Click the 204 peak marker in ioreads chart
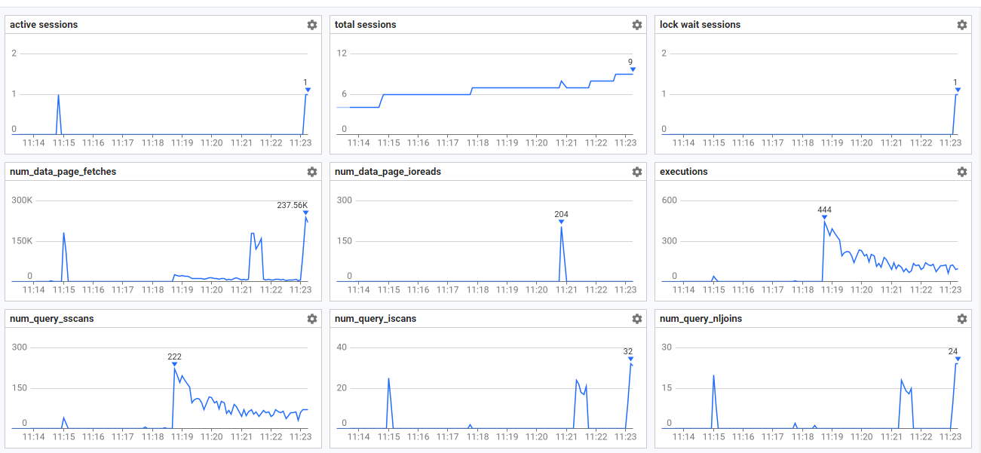 [561, 222]
